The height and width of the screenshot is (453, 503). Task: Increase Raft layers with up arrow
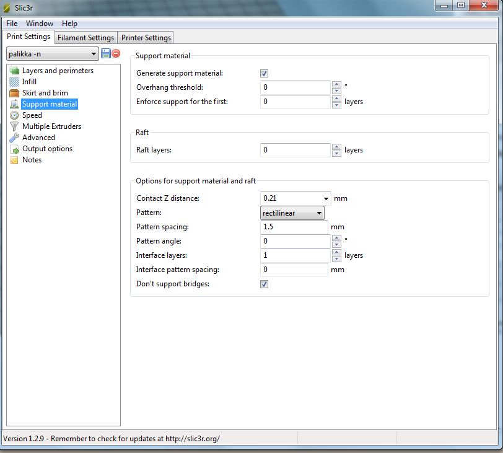(336, 147)
